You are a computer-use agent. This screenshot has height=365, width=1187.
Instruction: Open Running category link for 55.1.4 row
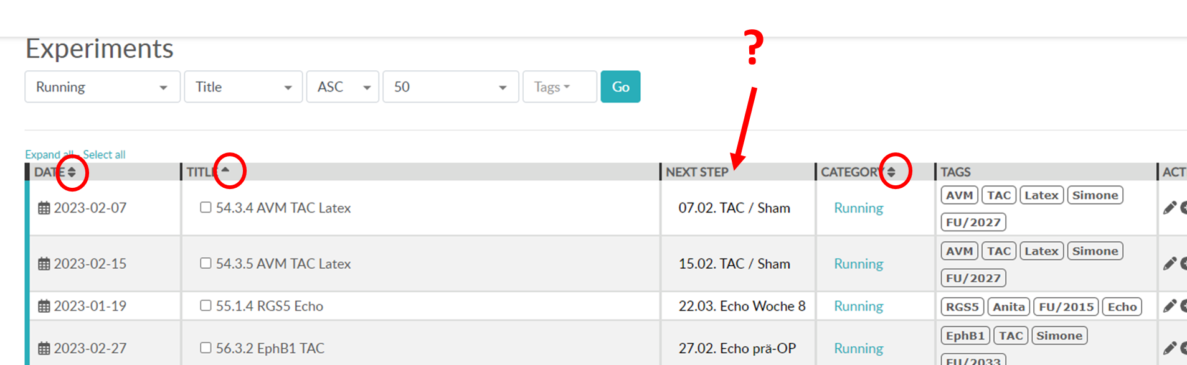point(858,306)
